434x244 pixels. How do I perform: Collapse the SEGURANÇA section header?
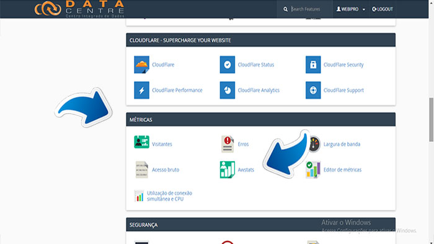[x=261, y=225]
